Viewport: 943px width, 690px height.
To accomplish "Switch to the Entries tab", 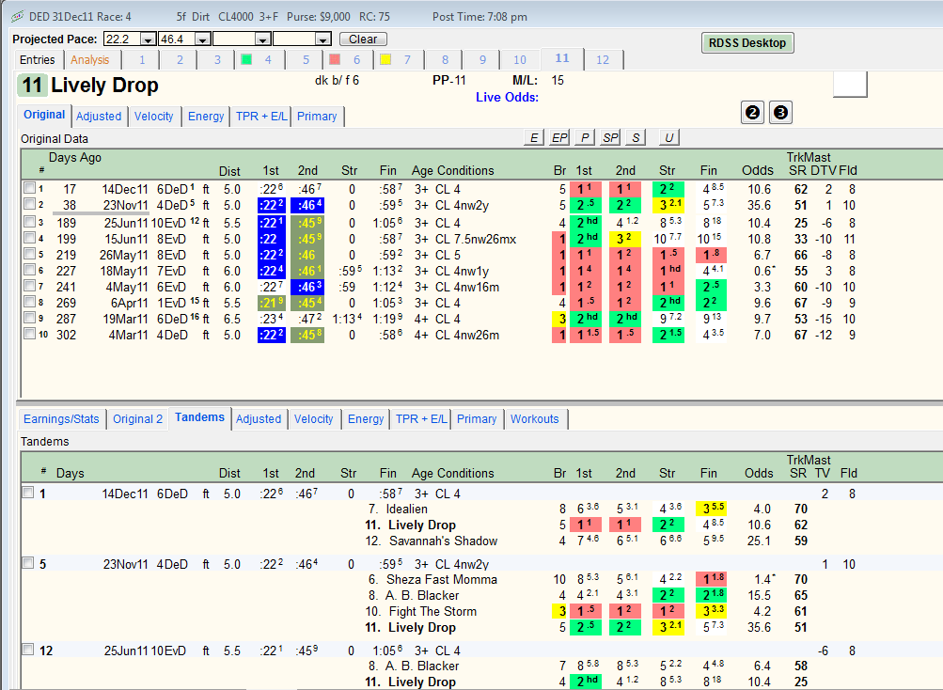I will click(x=38, y=59).
